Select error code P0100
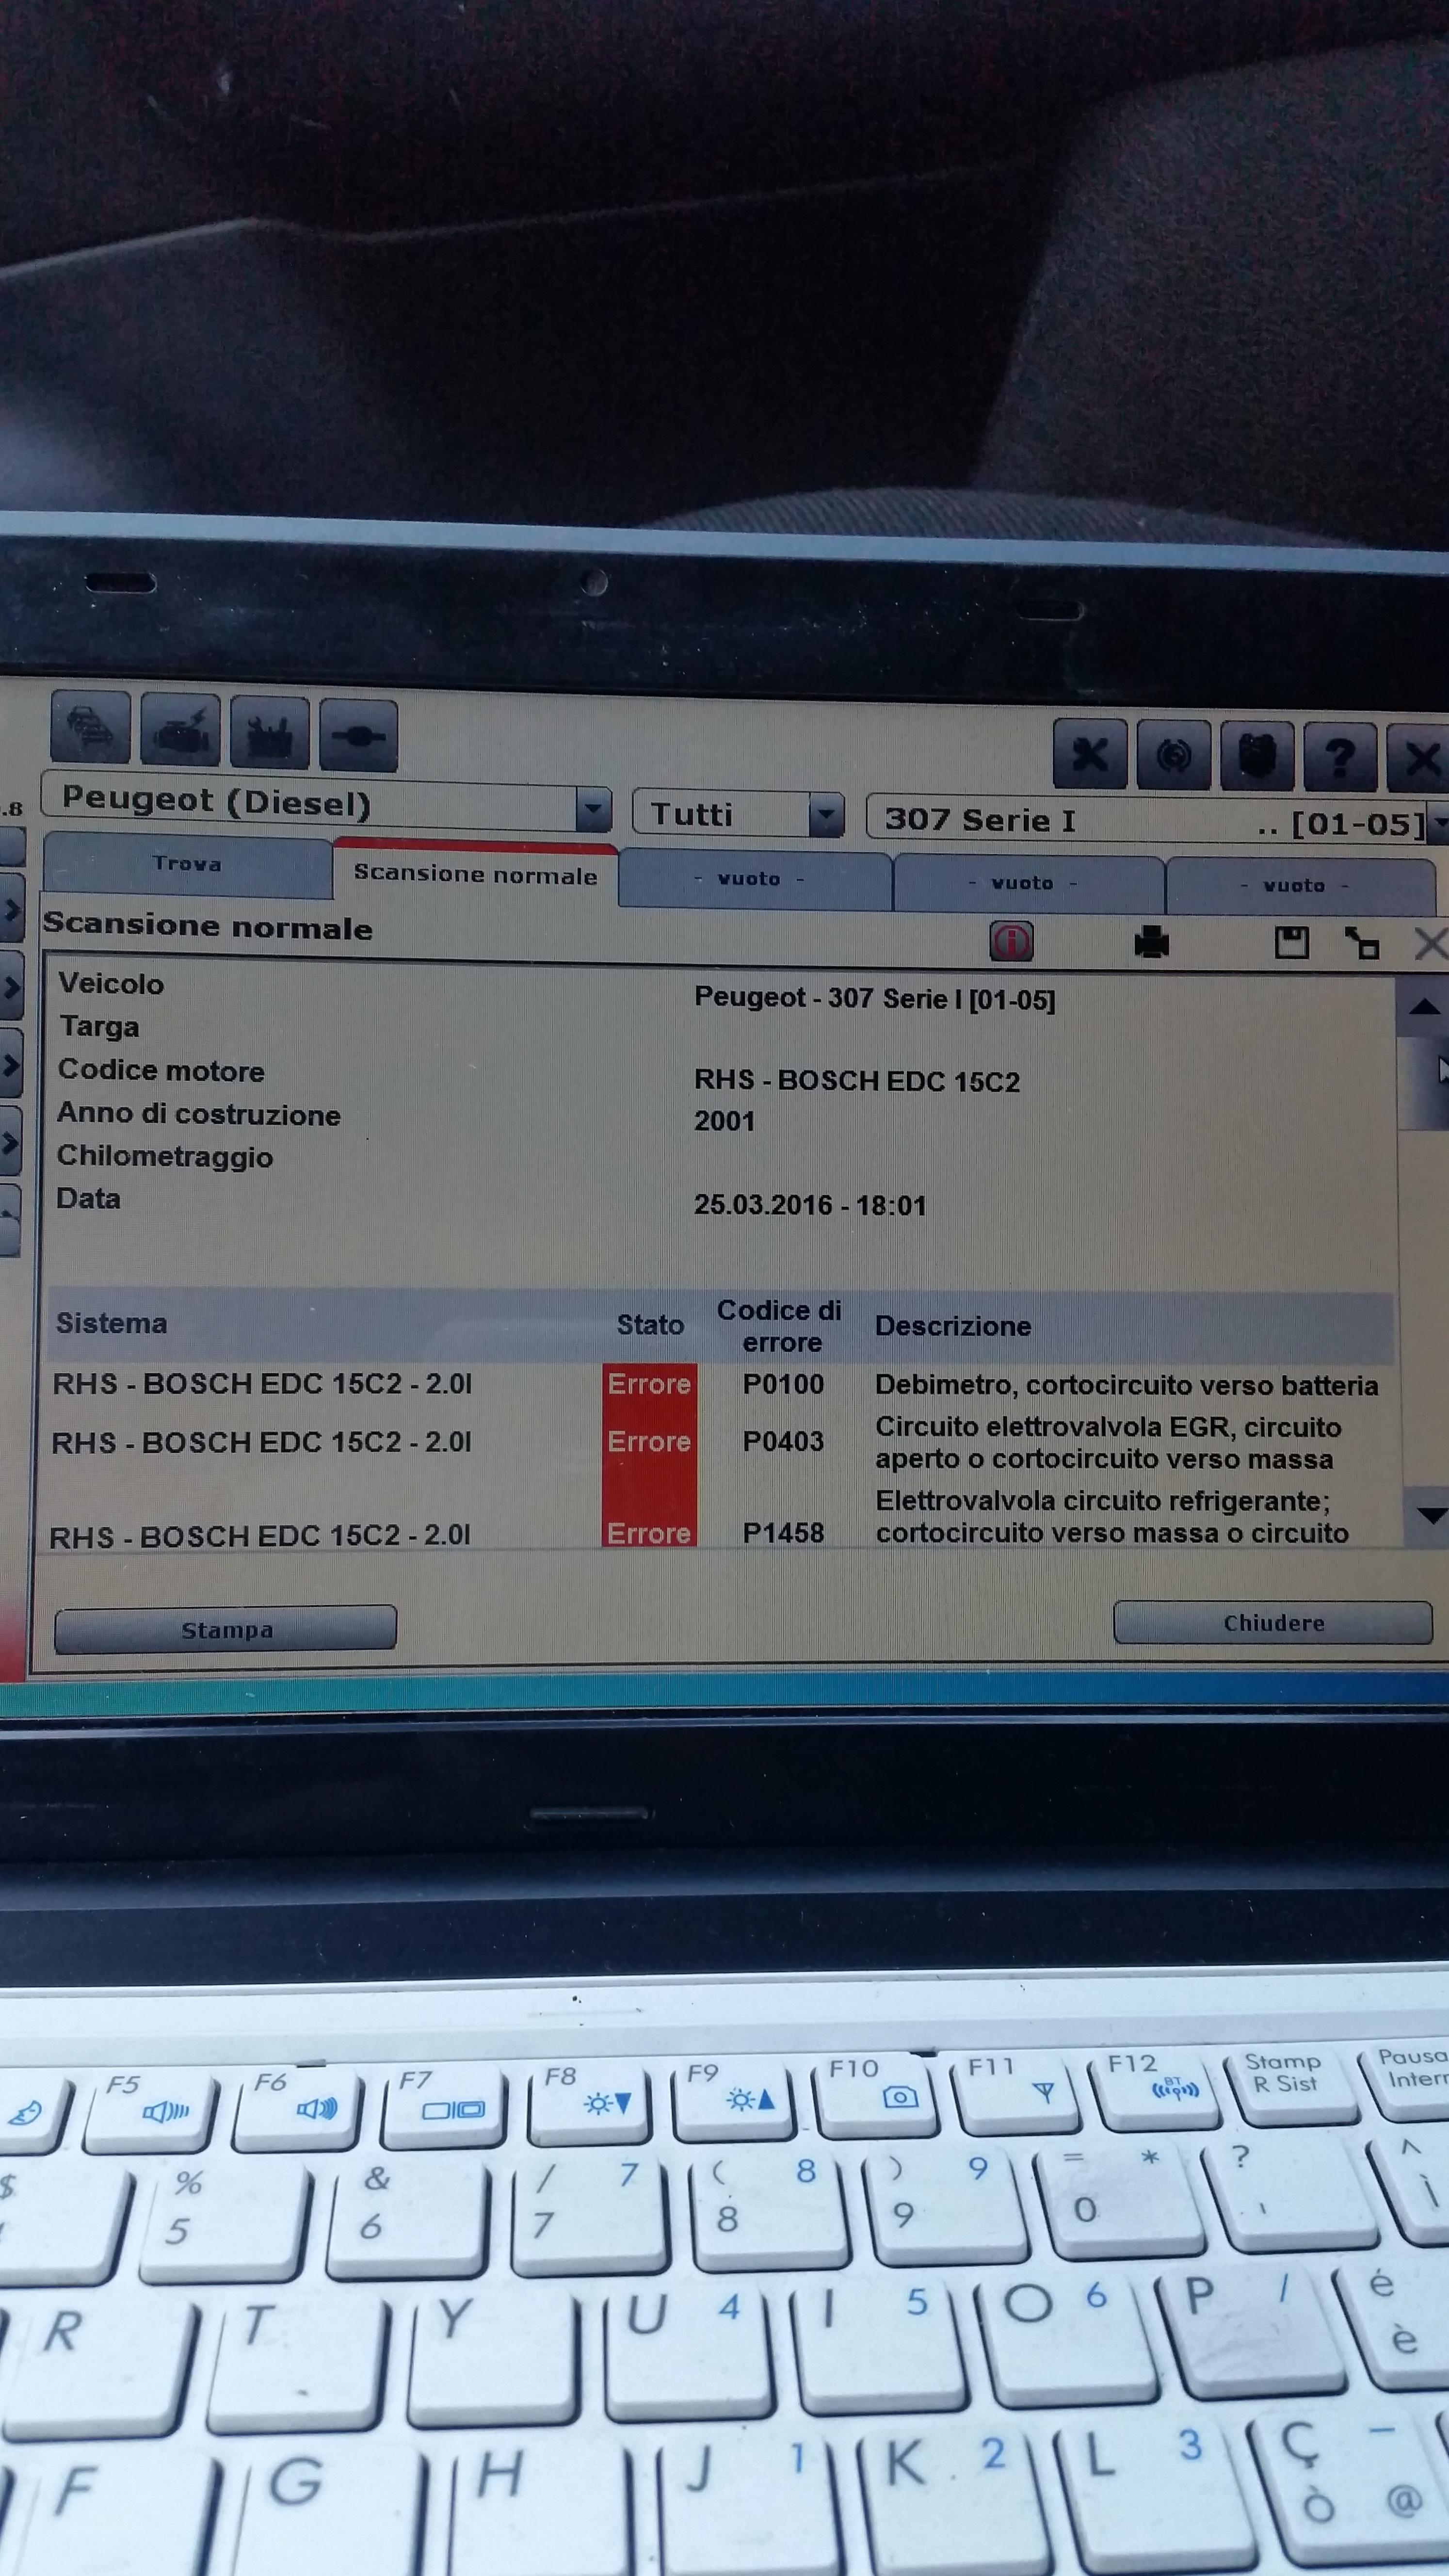This screenshot has width=1449, height=2576. click(x=783, y=1384)
